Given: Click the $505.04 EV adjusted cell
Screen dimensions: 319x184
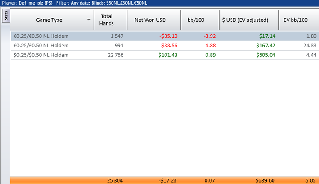Looking at the screenshot, I should (x=266, y=55).
